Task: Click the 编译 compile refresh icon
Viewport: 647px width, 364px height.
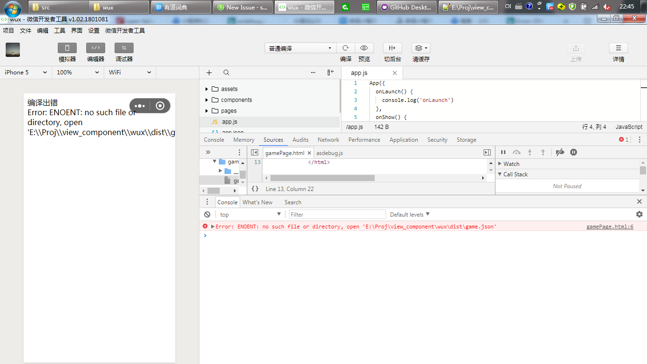Action: click(346, 48)
